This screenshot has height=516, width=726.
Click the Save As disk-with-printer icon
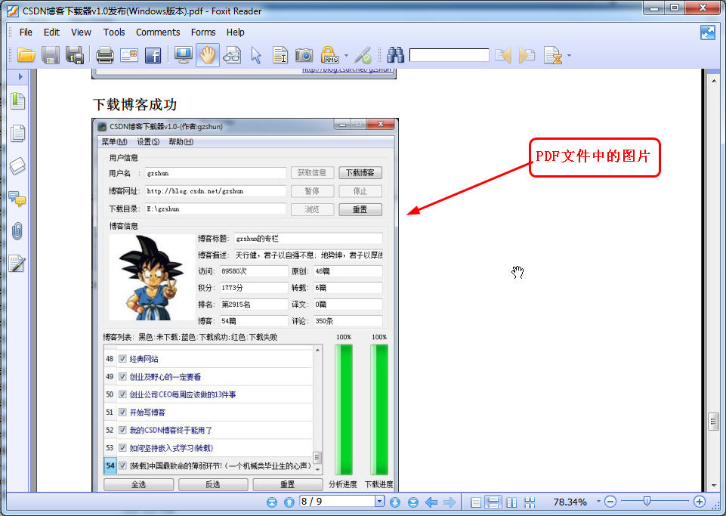point(75,56)
